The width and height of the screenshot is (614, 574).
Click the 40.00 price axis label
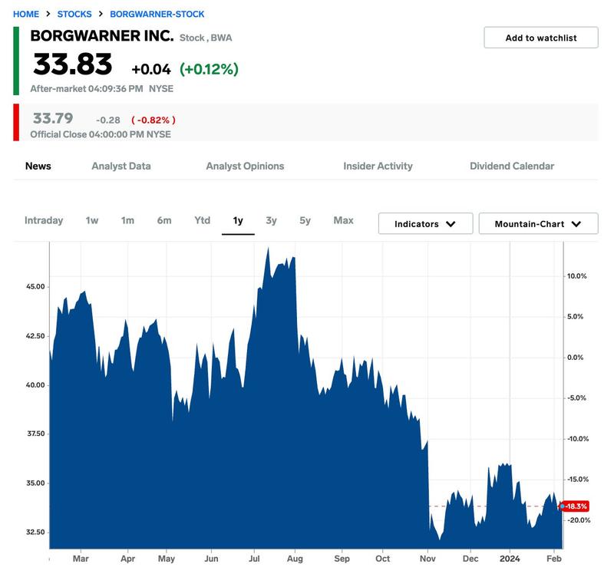[35, 385]
